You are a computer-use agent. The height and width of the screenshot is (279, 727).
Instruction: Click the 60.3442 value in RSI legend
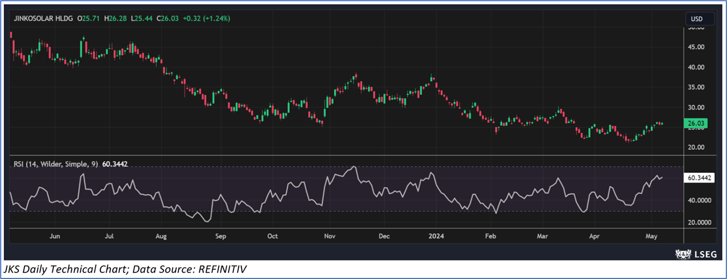[x=115, y=164]
